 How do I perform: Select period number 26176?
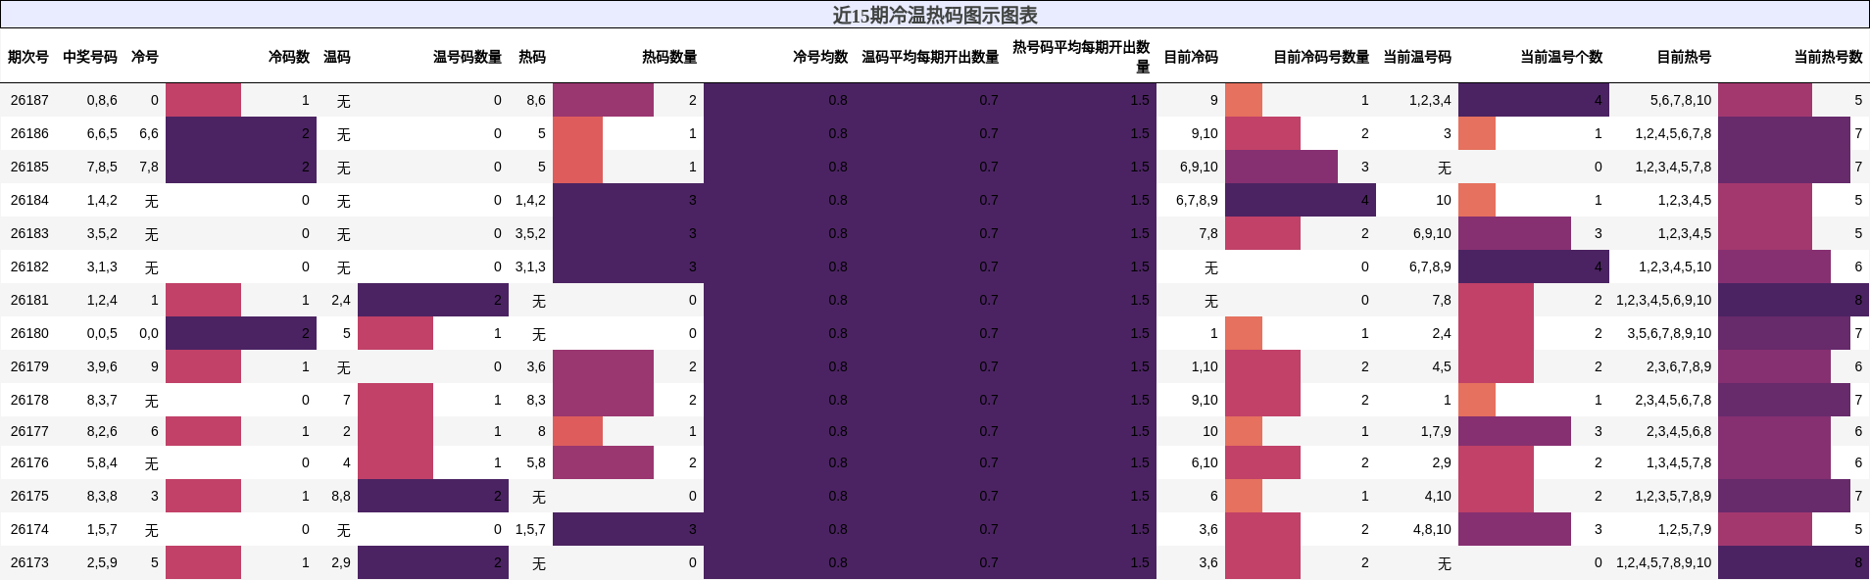(x=29, y=462)
